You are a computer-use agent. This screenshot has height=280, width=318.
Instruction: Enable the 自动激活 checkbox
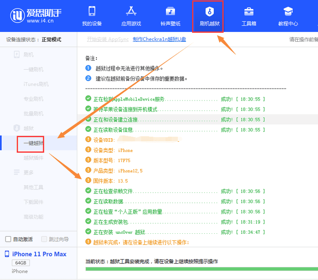click(x=8, y=239)
